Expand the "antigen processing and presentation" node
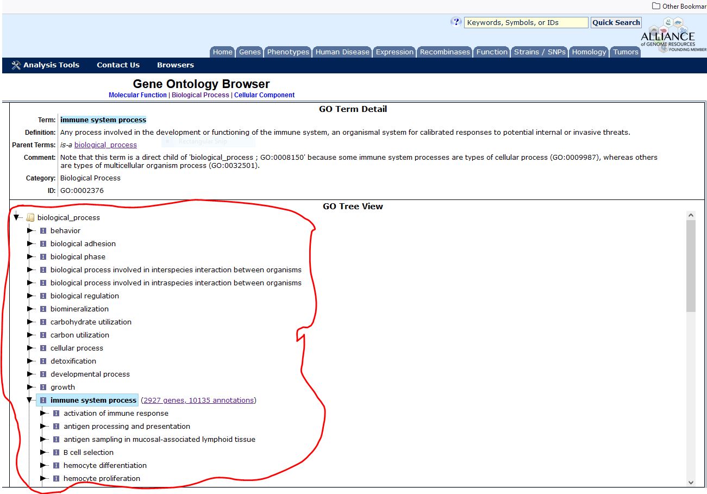This screenshot has width=707, height=494. [44, 426]
